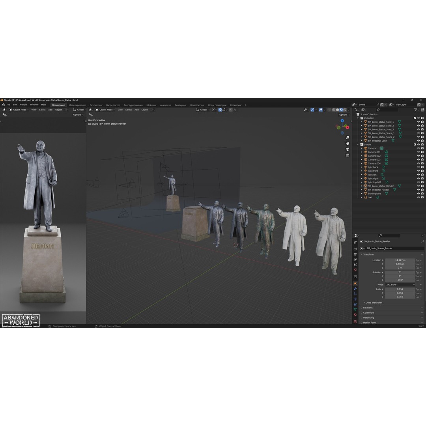
Task: Open the Render properties tab
Action: coord(355,249)
